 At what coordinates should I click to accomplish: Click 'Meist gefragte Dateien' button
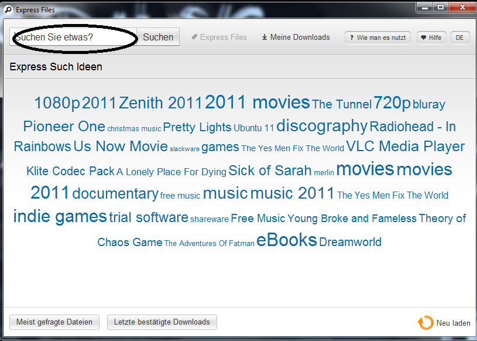(54, 322)
